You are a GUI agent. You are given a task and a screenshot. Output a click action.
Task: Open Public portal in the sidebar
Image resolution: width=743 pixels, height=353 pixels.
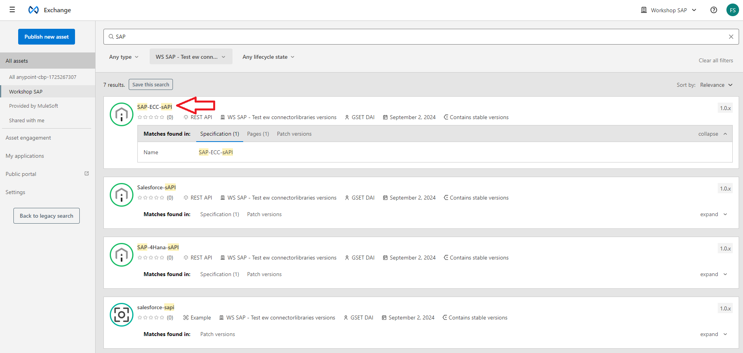(21, 174)
